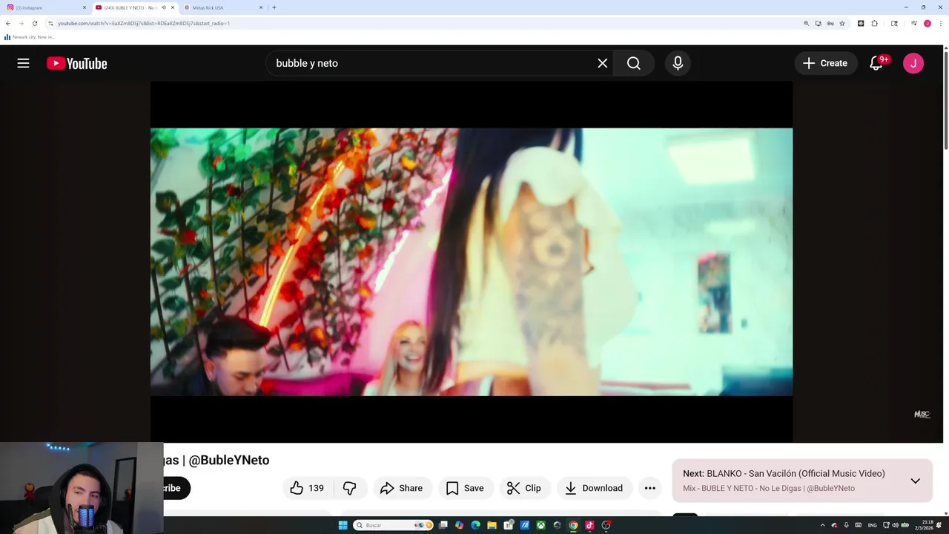The image size is (949, 534).
Task: Open more actions three-dot menu
Action: pyautogui.click(x=649, y=488)
